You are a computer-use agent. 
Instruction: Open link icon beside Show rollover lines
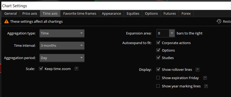(x=197, y=70)
